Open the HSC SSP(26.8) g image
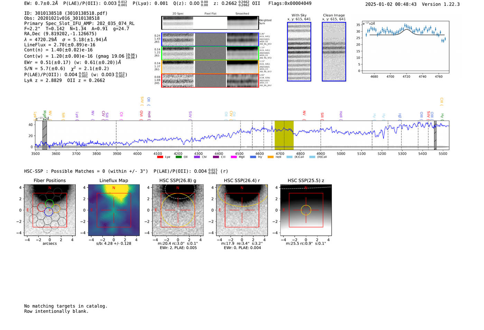This screenshot has width=484, height=330. click(178, 210)
